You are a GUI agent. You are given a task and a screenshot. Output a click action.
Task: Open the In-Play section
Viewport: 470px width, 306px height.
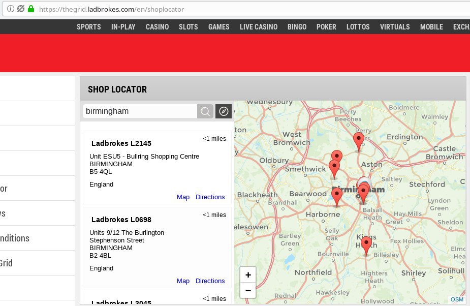pos(123,27)
